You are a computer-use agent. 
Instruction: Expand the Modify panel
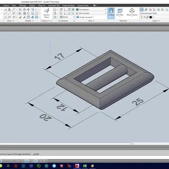[29, 21]
